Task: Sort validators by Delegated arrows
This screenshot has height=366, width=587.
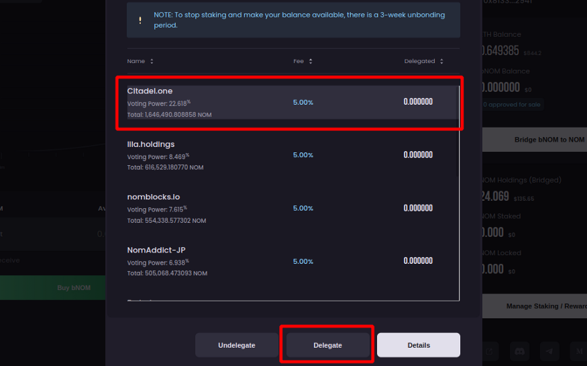Action: coord(441,61)
